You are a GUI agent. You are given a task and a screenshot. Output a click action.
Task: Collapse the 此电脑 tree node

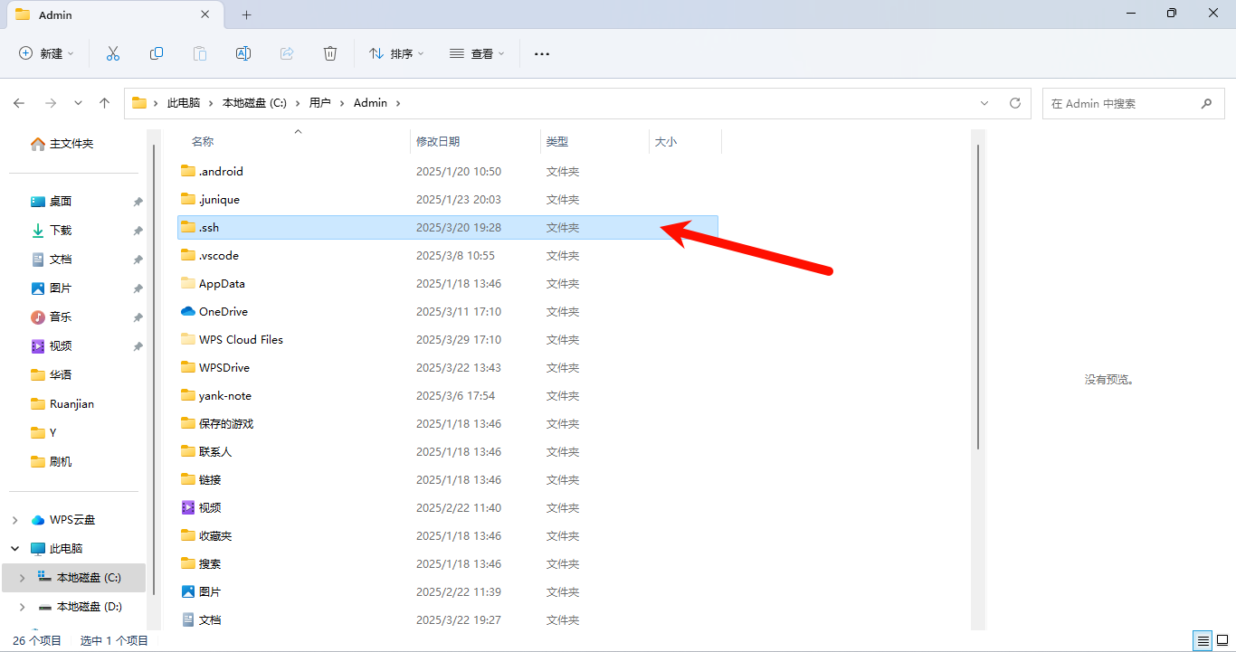tap(14, 549)
